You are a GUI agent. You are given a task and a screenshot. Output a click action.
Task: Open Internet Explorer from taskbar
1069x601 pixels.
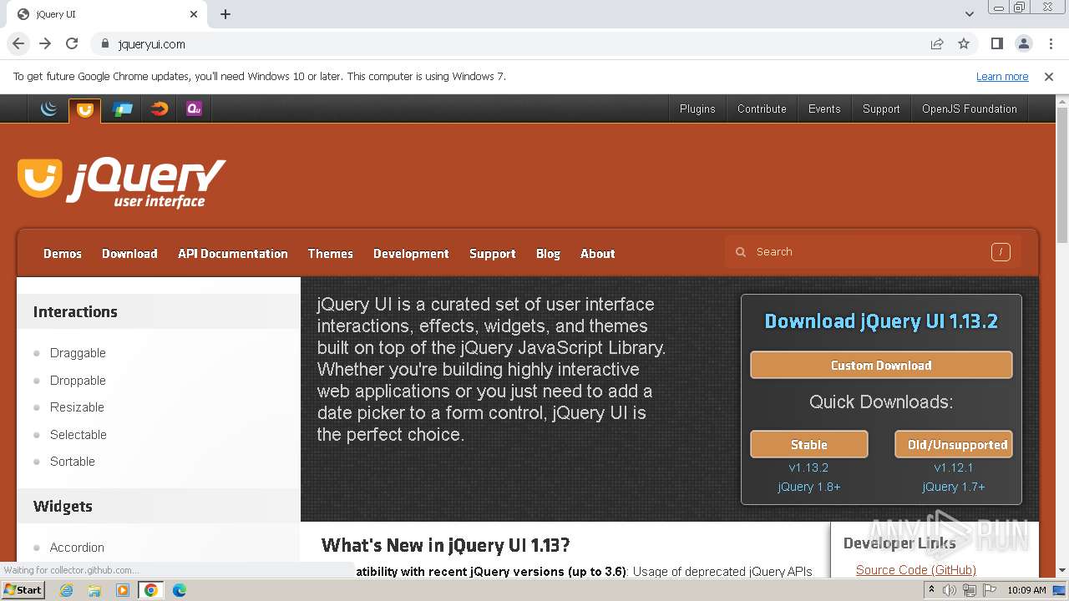pyautogui.click(x=66, y=590)
